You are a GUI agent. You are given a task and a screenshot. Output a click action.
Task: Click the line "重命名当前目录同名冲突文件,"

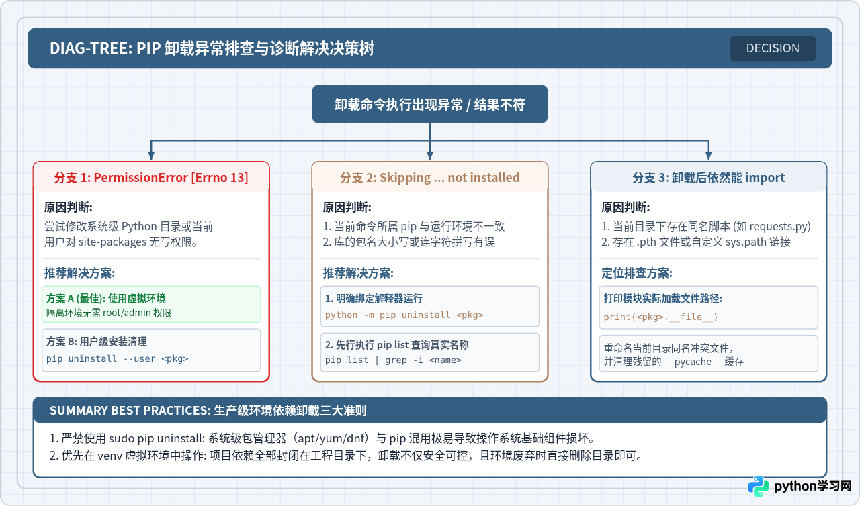pos(669,347)
